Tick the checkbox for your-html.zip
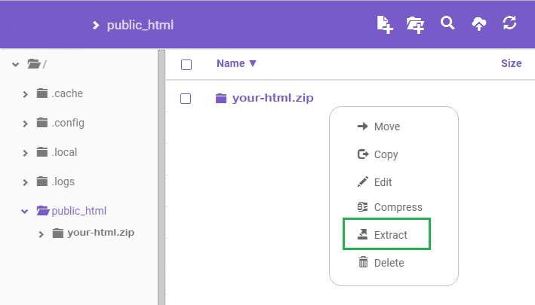Viewport: 535px width, 305px height. click(x=186, y=99)
